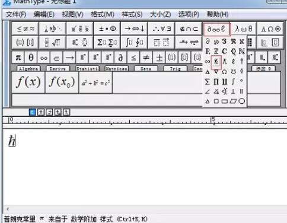The height and width of the screenshot is (223, 287).
Task: Insert double-struck Z integers symbol
Action: (x=216, y=52)
